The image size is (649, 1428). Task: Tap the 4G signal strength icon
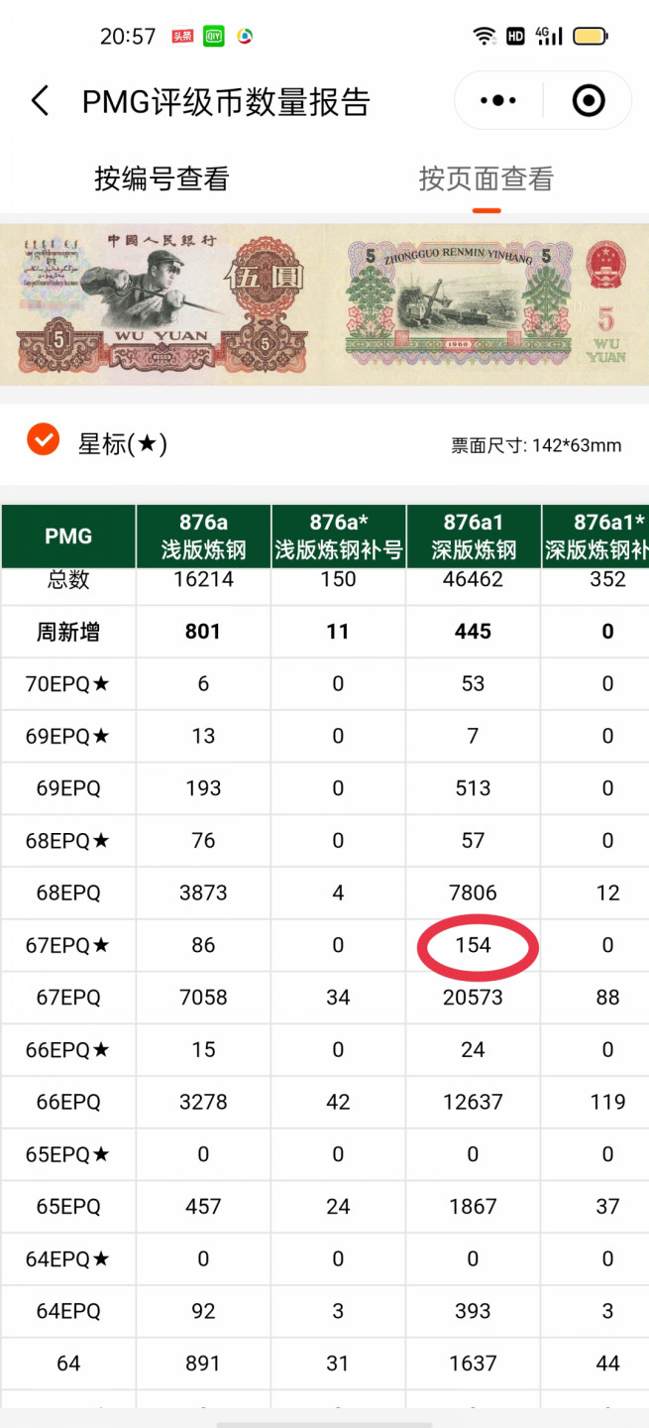click(548, 37)
